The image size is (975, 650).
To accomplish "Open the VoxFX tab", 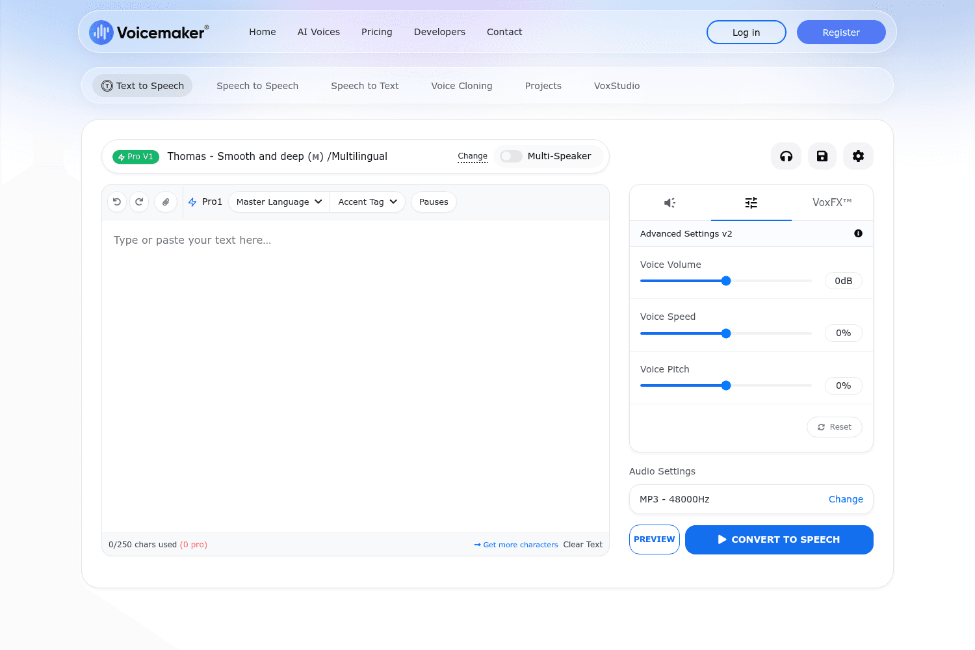I will [x=832, y=203].
